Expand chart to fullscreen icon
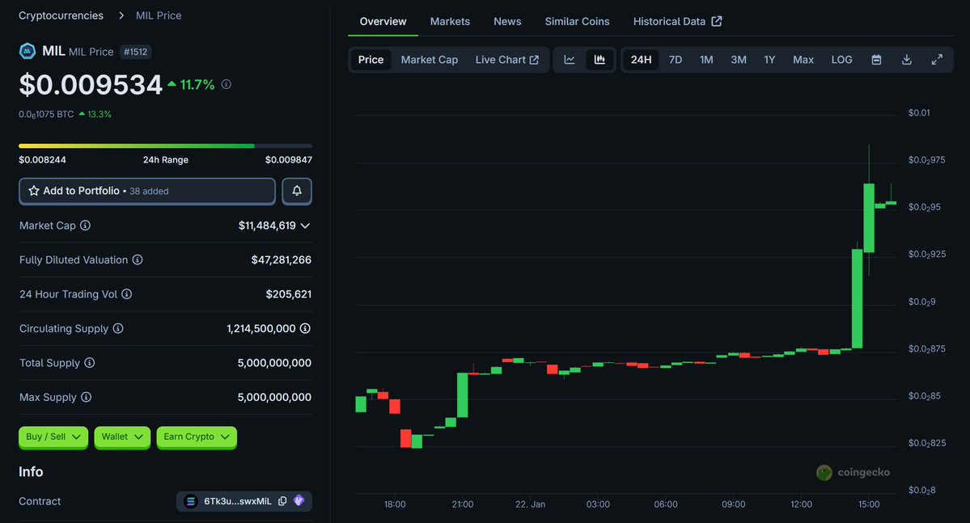 [937, 60]
